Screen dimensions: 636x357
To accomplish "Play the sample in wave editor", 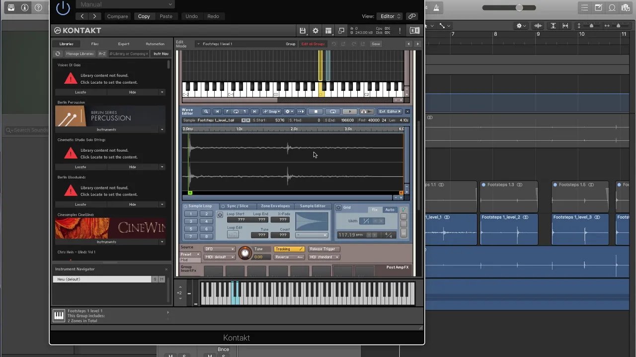I will (x=350, y=112).
